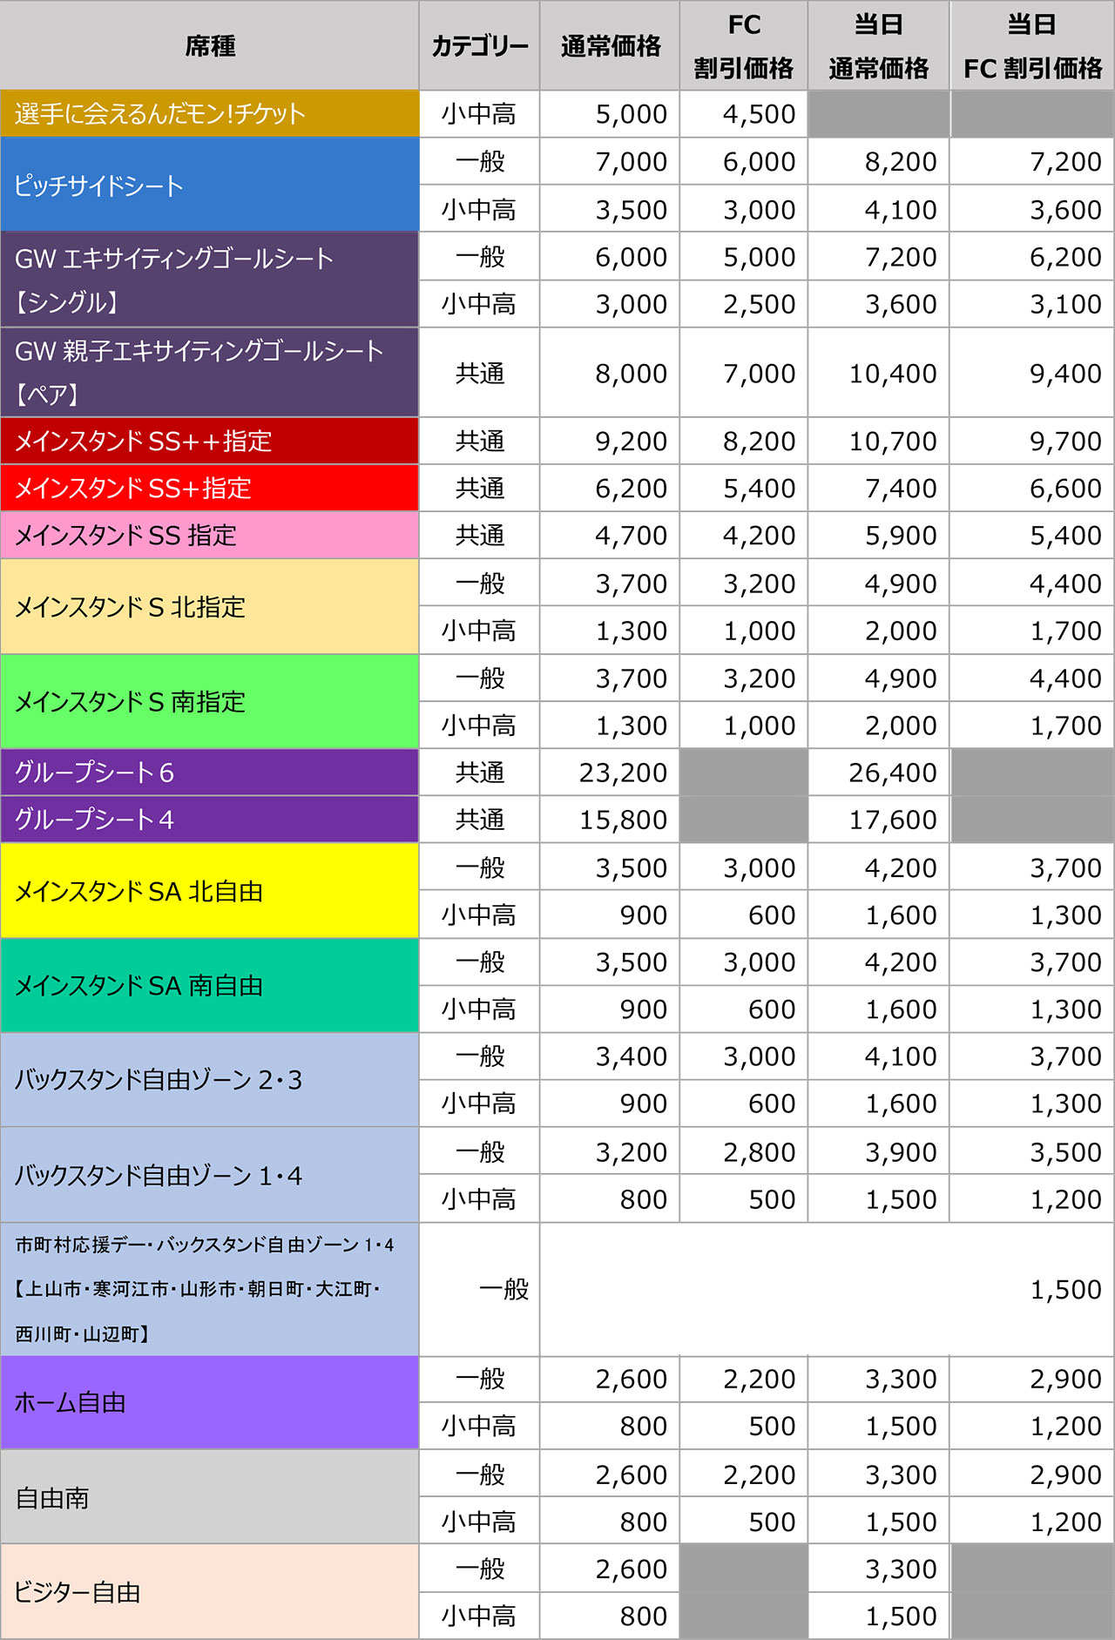1115x1640 pixels.
Task: Click the メインスタンドS北指定 seat label
Action: 209,606
